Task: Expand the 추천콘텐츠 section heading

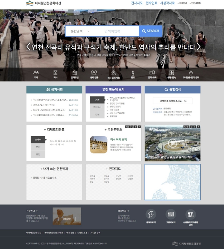Action: (113, 129)
